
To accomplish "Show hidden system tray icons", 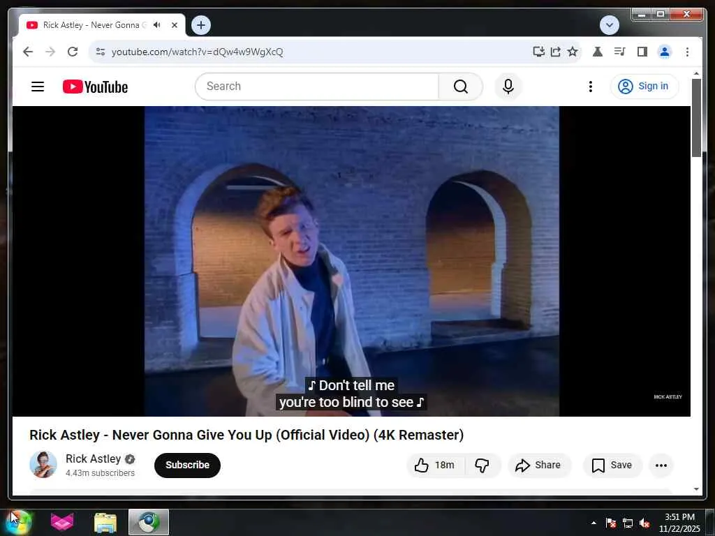I will pos(594,523).
